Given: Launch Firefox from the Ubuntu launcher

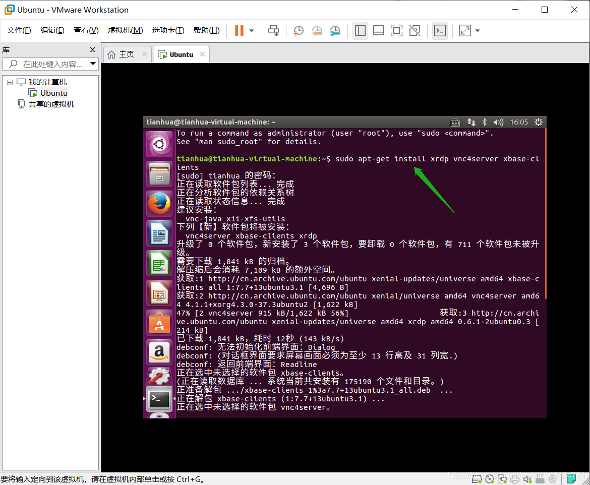Looking at the screenshot, I should point(159,204).
